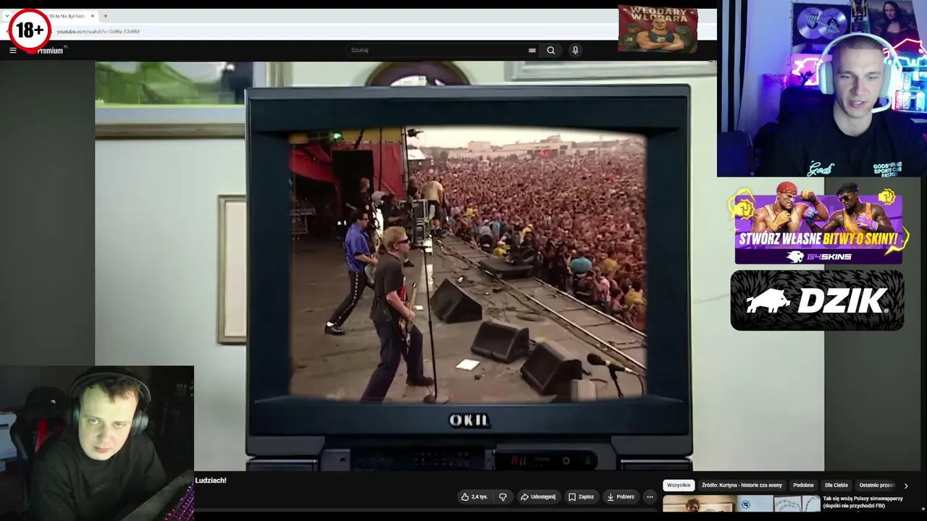Show more filter chips with the right arrow
927x521 pixels.
point(905,486)
